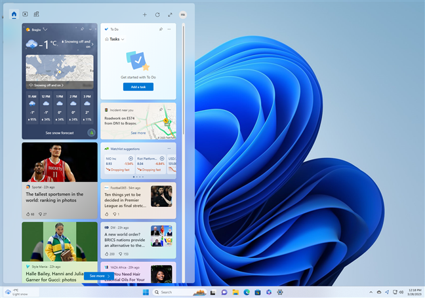Open more options on Incident near you widget
The image size is (425, 298).
169,109
